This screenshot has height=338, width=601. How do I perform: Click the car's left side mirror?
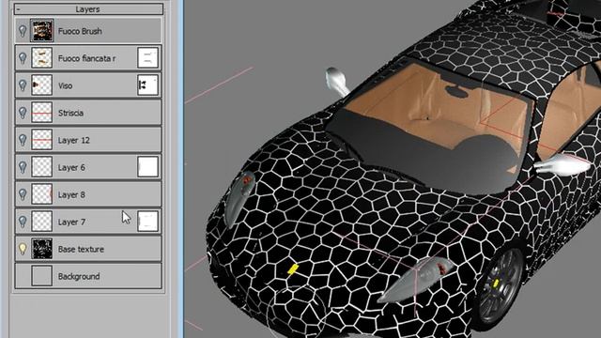click(x=336, y=82)
